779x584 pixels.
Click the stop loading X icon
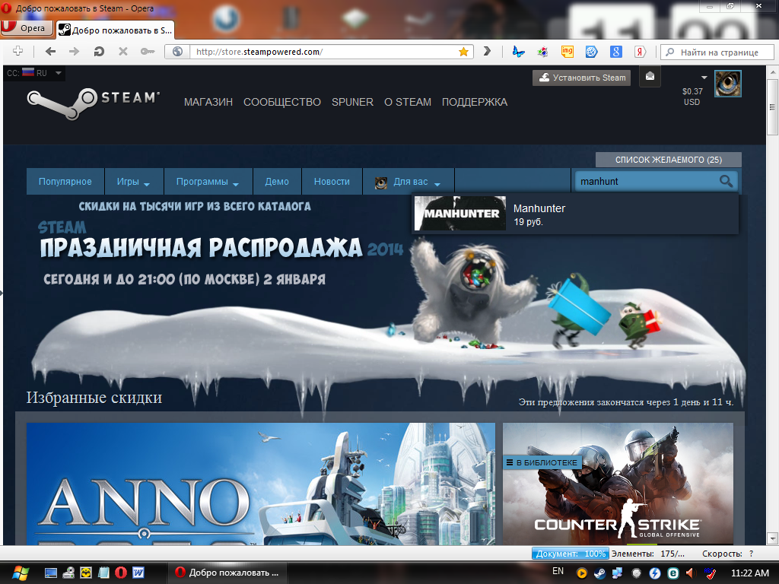coord(123,51)
